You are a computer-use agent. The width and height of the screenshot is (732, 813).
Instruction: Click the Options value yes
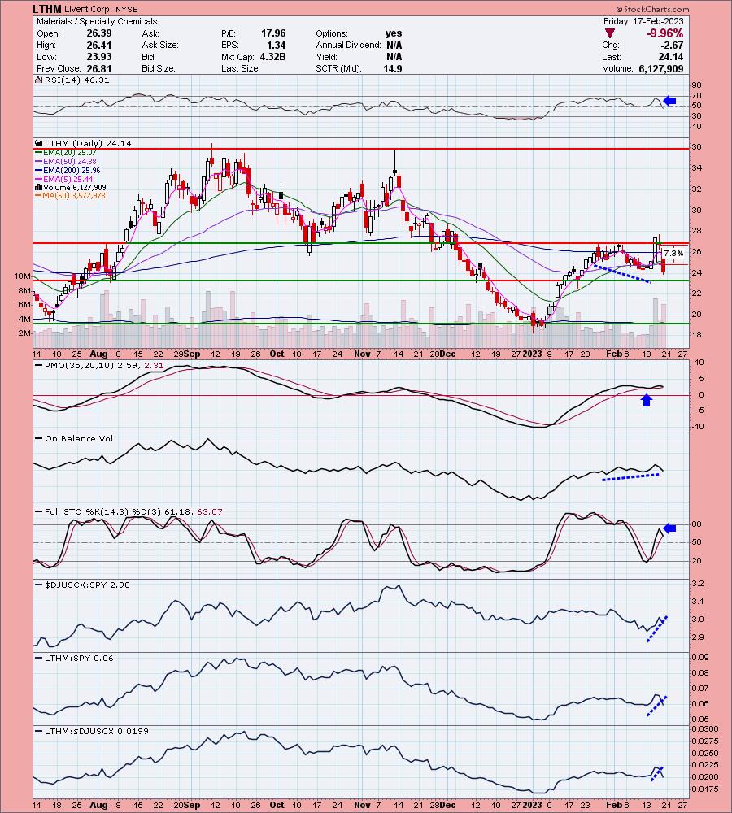(x=394, y=33)
